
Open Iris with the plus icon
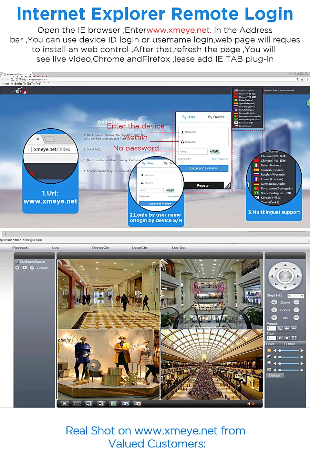[274, 318]
